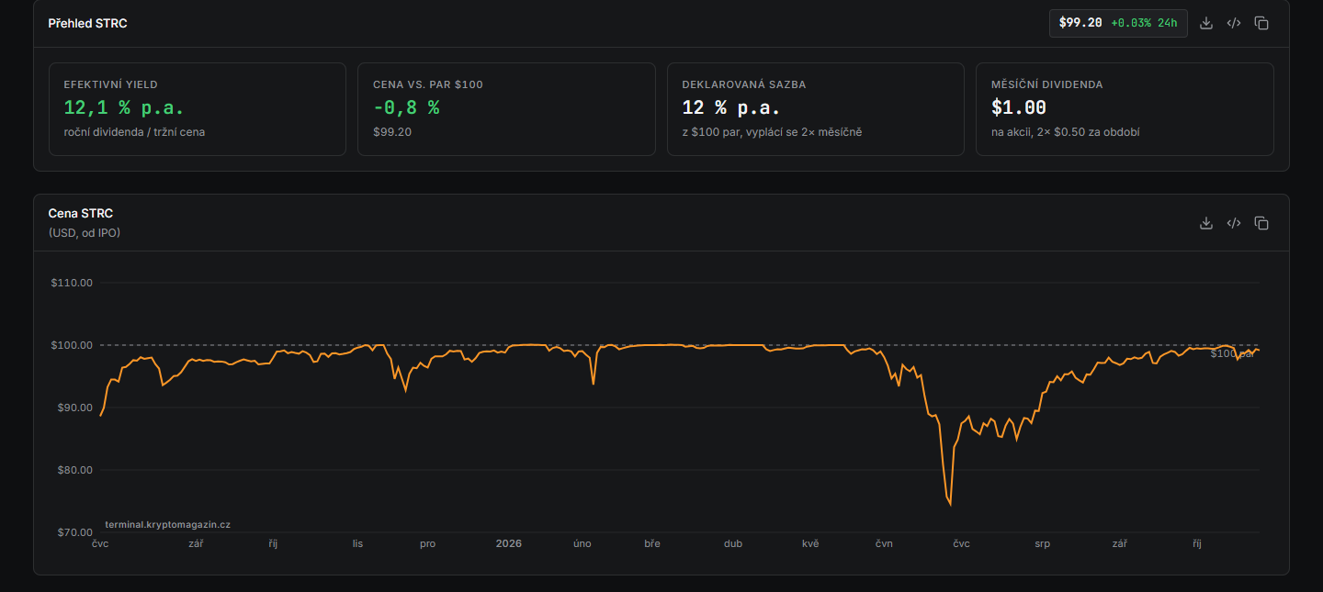1323x592 pixels.
Task: Download the Přehled STRC panel data
Action: point(1206,23)
